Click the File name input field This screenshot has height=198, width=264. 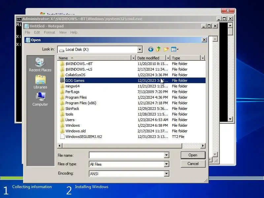[x=127, y=155]
